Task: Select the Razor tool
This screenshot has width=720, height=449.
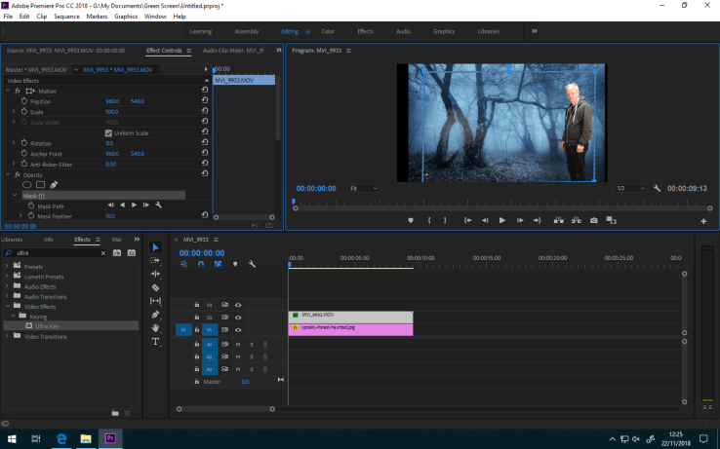Action: click(x=155, y=287)
